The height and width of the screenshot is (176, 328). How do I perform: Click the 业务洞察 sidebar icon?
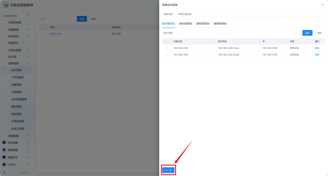click(4, 142)
